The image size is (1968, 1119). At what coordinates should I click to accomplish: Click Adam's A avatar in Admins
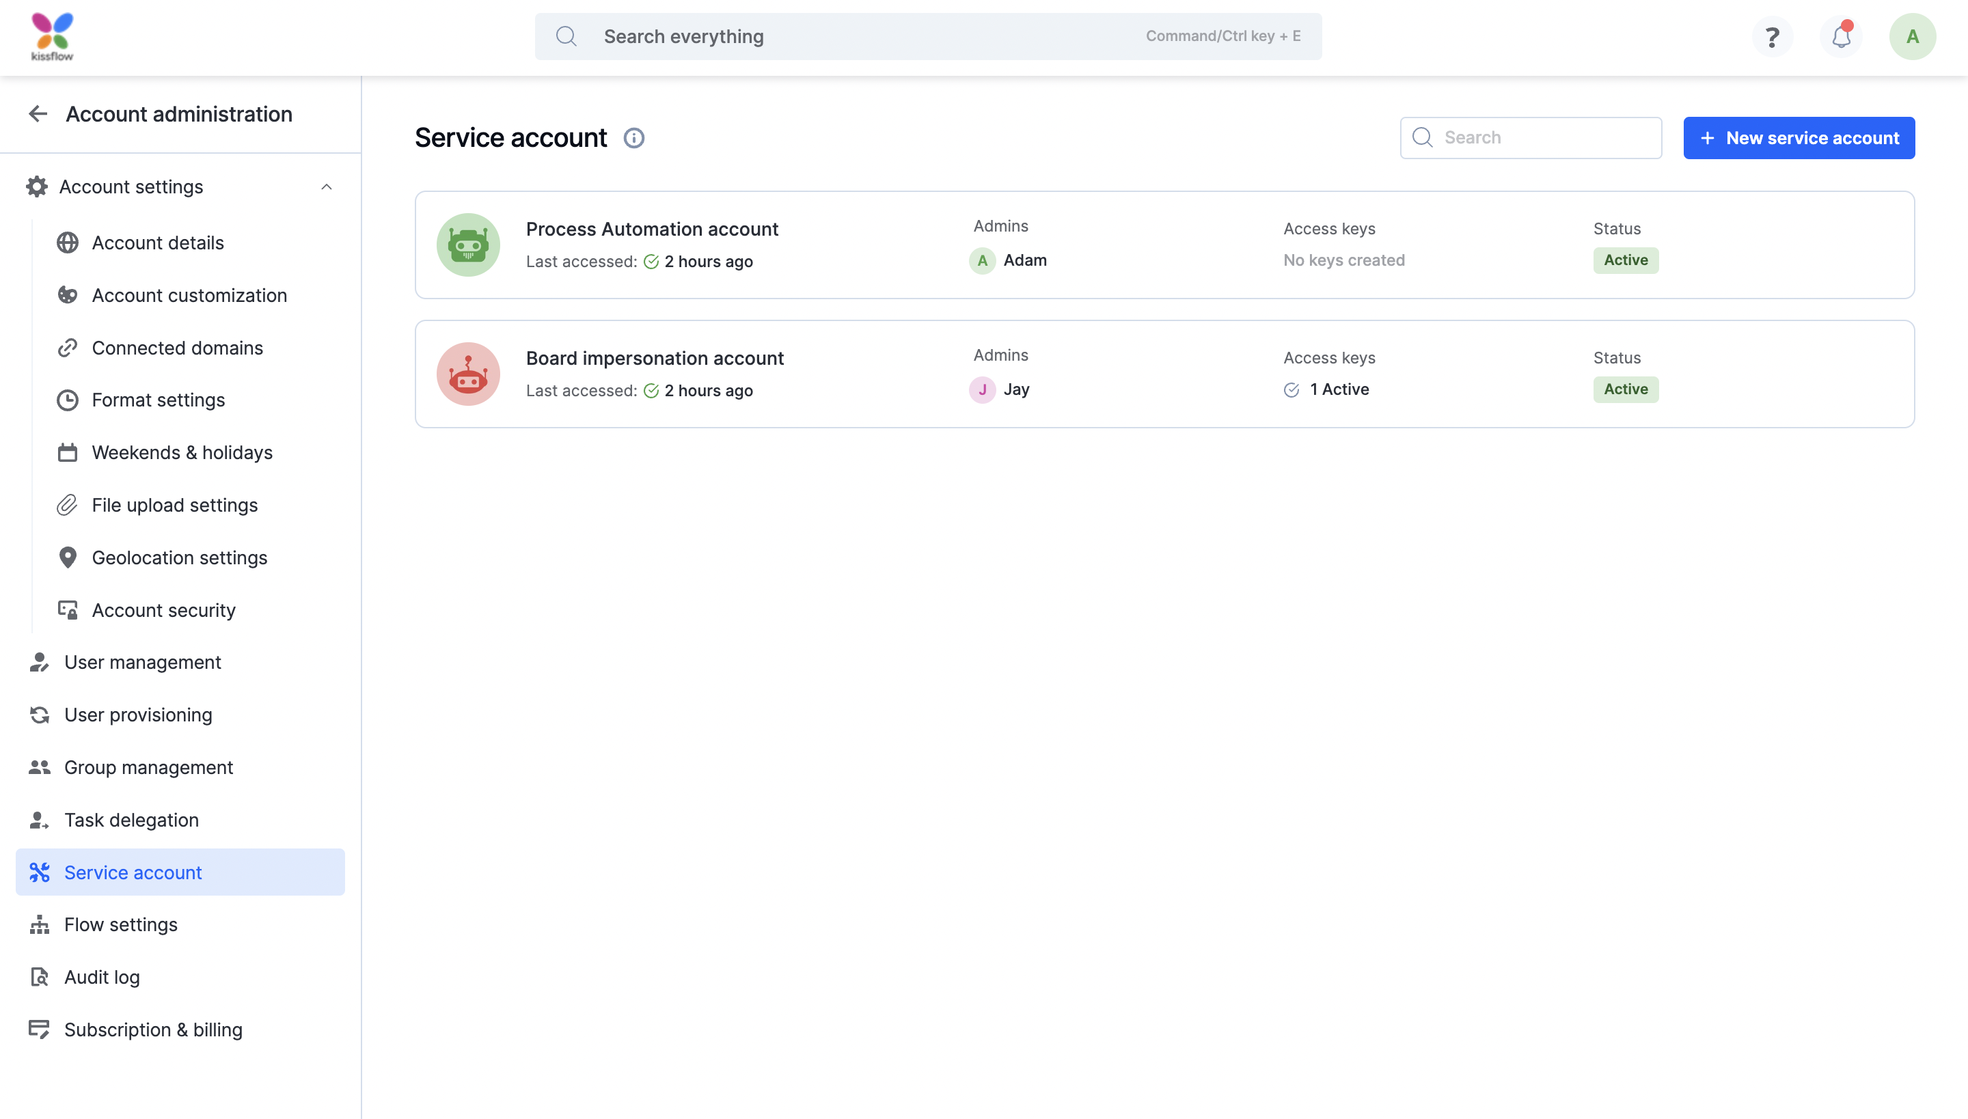pos(983,260)
